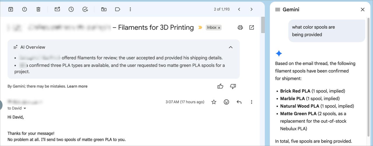Star the 3:07 AM message
The image size is (373, 146).
(214, 102)
